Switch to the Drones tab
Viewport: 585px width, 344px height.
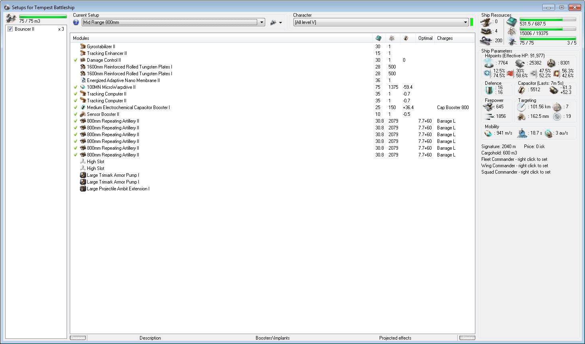coord(78,338)
